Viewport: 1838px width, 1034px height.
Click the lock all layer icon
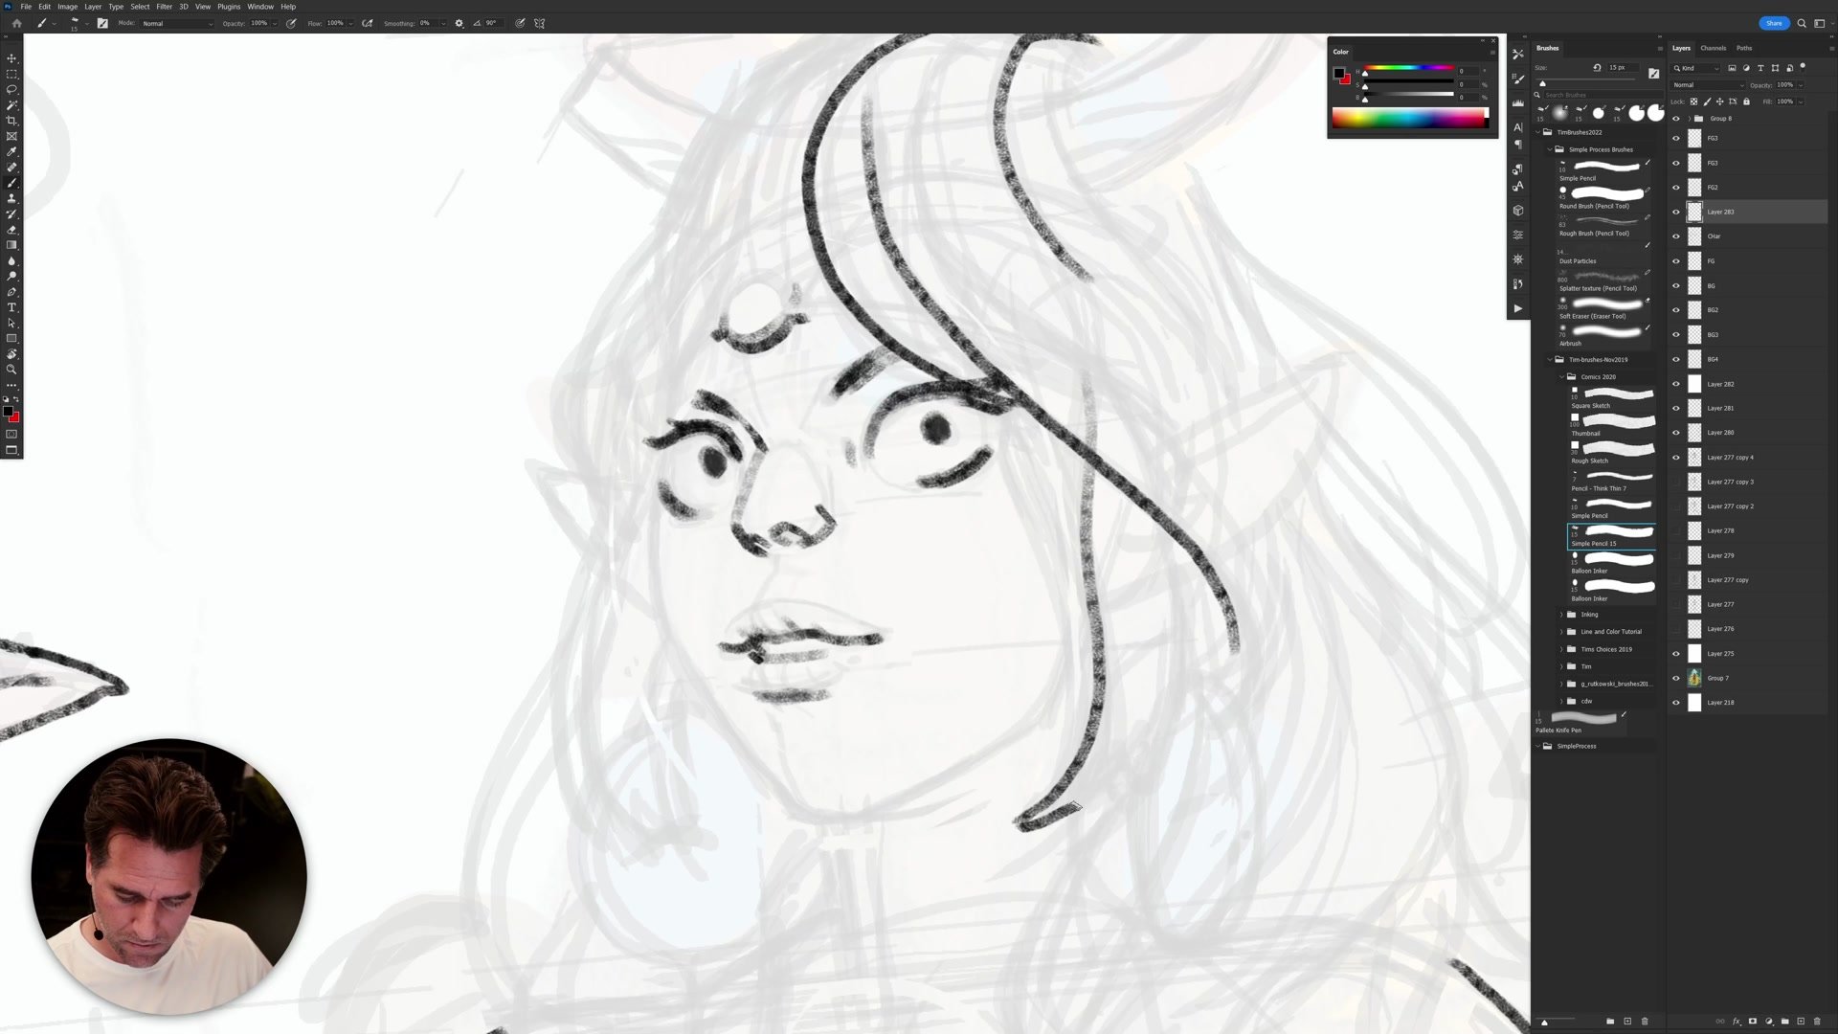coord(1746,101)
